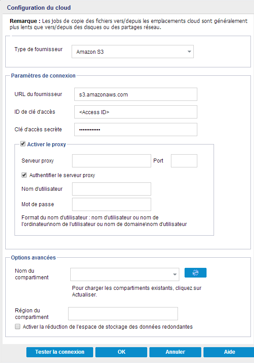254x363 pixels.
Task: Click the Clé d'accès secrète password field
Action: tap(135, 130)
